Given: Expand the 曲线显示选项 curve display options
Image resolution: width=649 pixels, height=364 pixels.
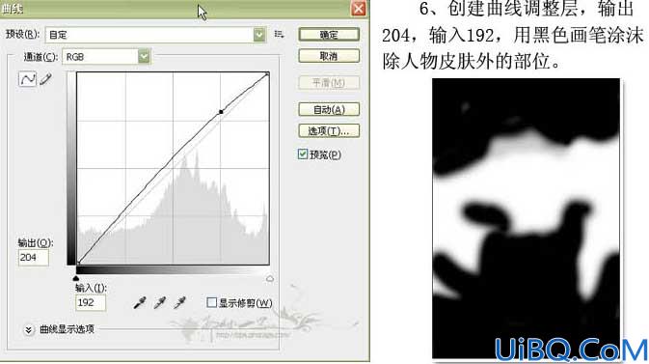Looking at the screenshot, I should coord(28,329).
